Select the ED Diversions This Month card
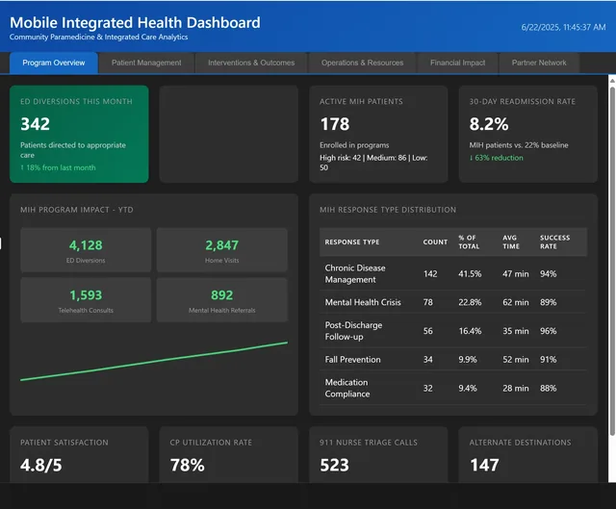The width and height of the screenshot is (616, 509). [79, 134]
